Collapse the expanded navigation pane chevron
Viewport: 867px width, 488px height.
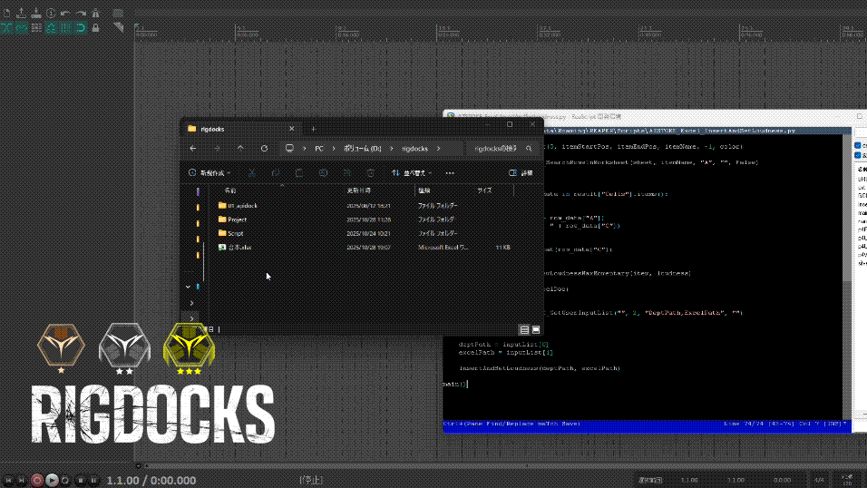189,288
